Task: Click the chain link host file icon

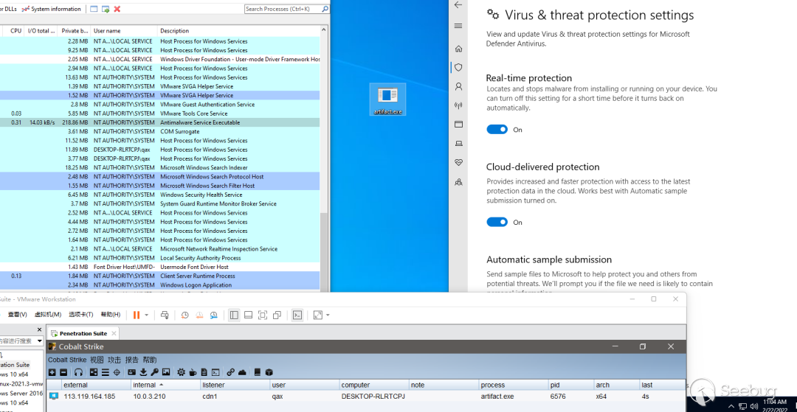Action: coord(231,372)
